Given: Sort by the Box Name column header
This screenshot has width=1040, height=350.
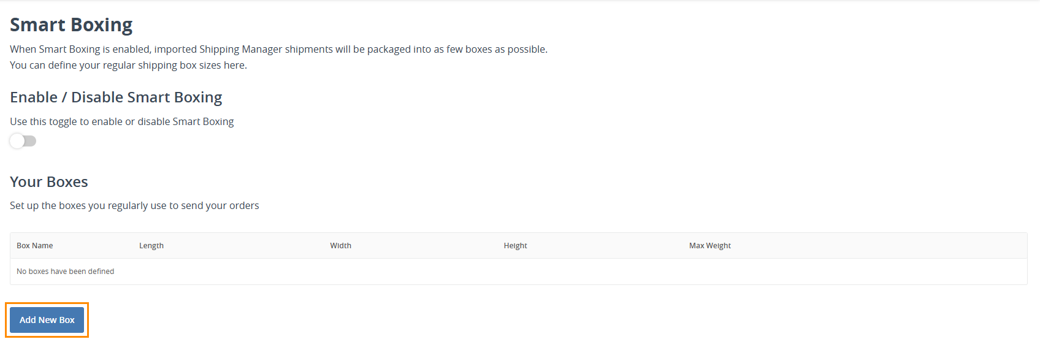Looking at the screenshot, I should 35,246.
